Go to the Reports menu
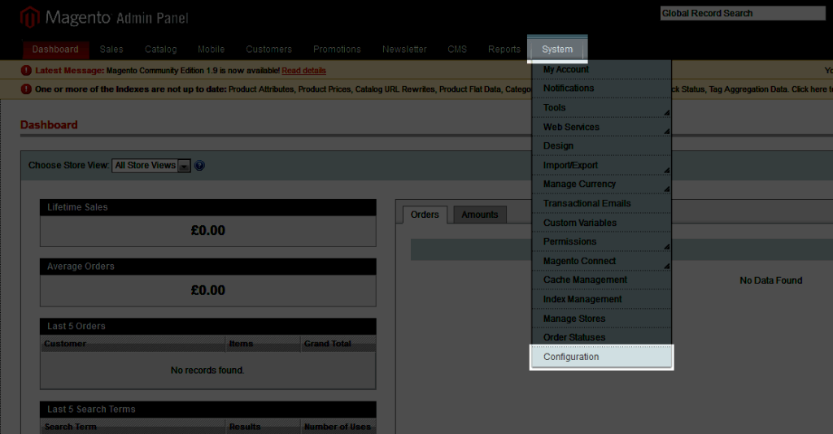Image resolution: width=833 pixels, height=434 pixels. [x=504, y=50]
